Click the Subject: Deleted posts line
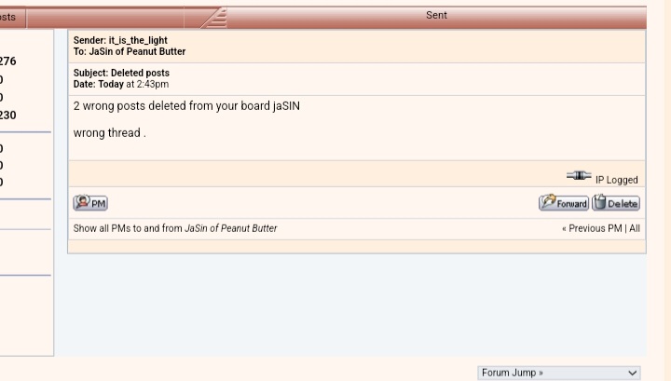Screen dimensions: 671x381 pyautogui.click(x=121, y=73)
